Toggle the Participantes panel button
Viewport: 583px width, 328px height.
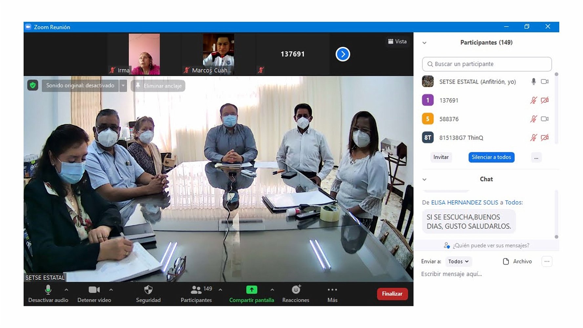click(x=196, y=294)
